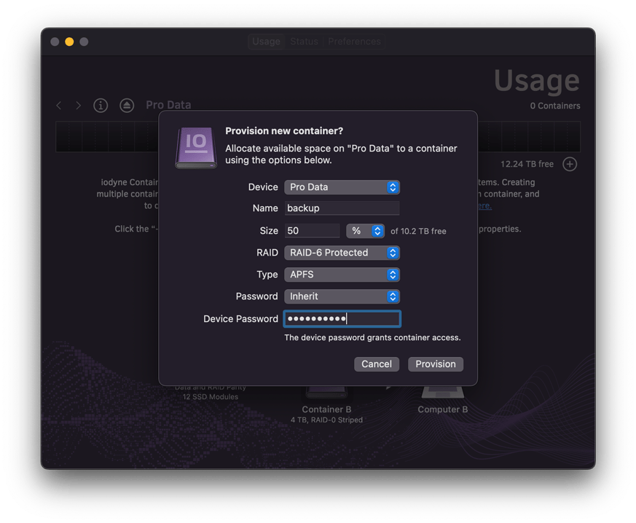Open the size unit percent dropdown
The height and width of the screenshot is (523, 636).
pyautogui.click(x=365, y=231)
